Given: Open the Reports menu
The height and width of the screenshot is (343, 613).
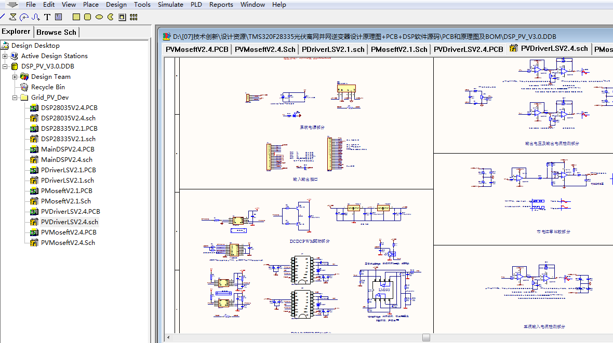Looking at the screenshot, I should [x=221, y=4].
